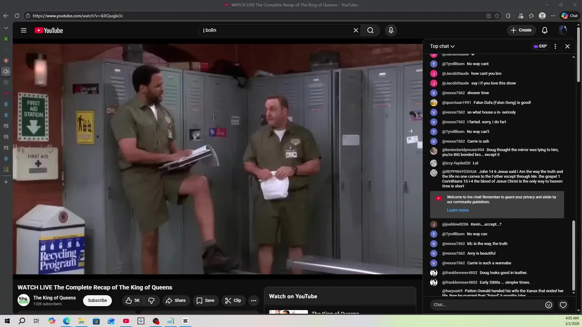The width and height of the screenshot is (582, 327).
Task: Click the '132K subscribers' count text
Action: tap(47, 304)
